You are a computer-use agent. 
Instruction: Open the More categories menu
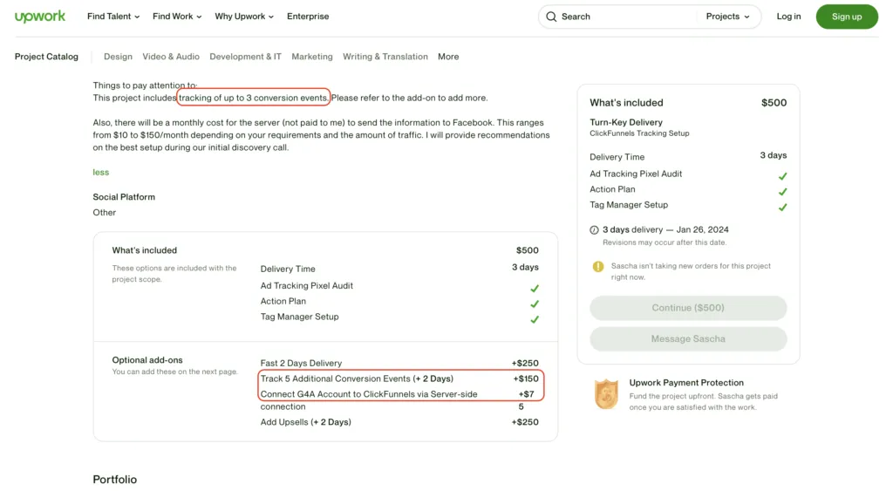coord(448,57)
